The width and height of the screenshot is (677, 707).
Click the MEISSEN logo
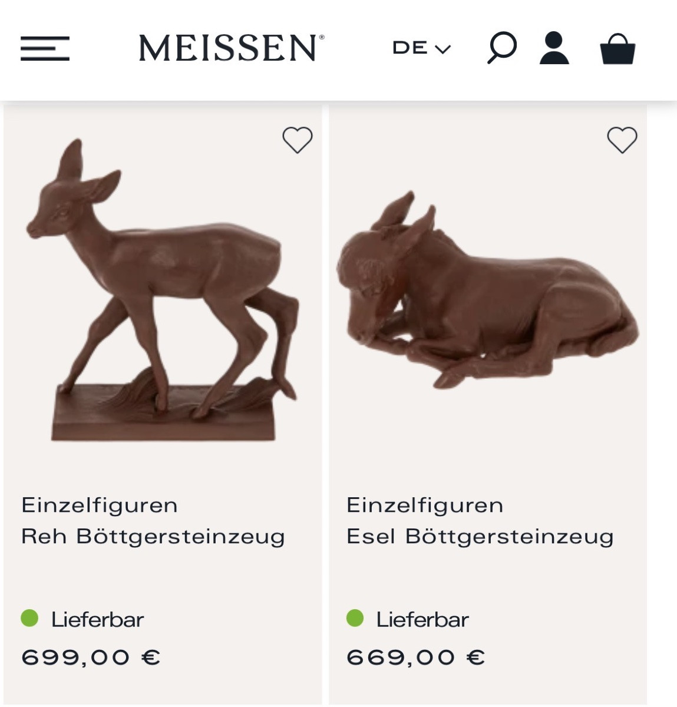point(227,47)
